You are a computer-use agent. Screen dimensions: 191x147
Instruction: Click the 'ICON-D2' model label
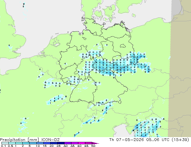51,140
